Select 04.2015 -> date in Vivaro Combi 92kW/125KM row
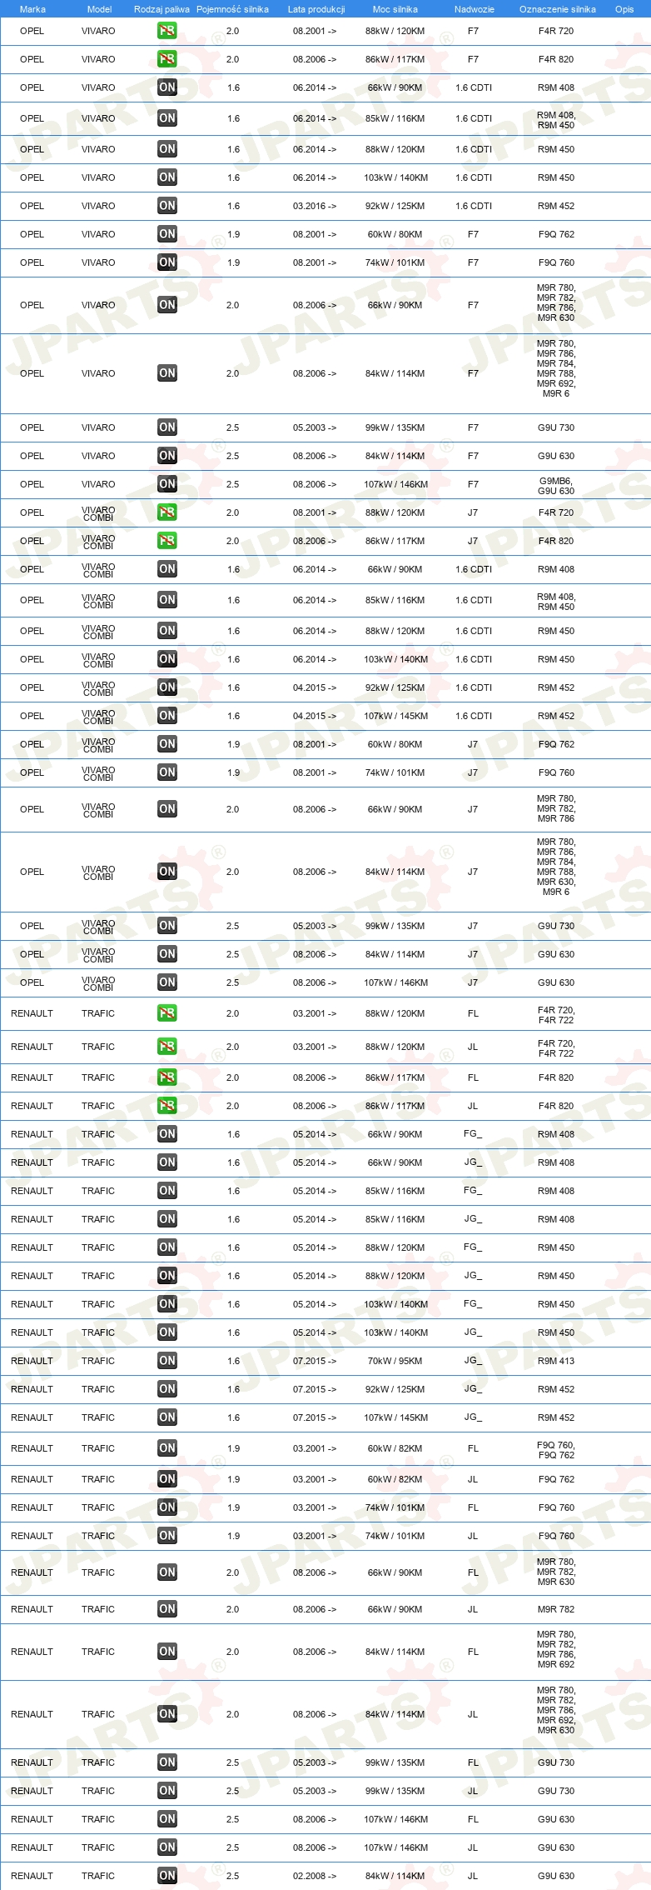 [315, 687]
